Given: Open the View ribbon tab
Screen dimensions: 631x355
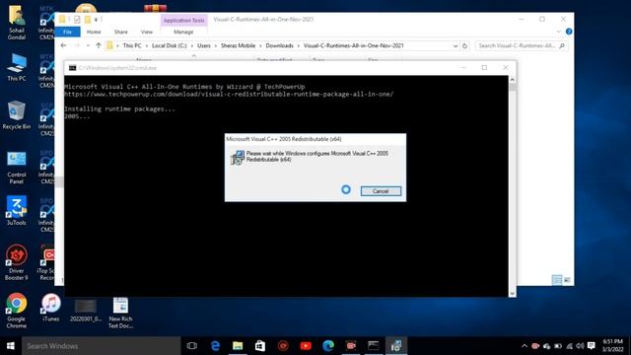Looking at the screenshot, I should [147, 32].
